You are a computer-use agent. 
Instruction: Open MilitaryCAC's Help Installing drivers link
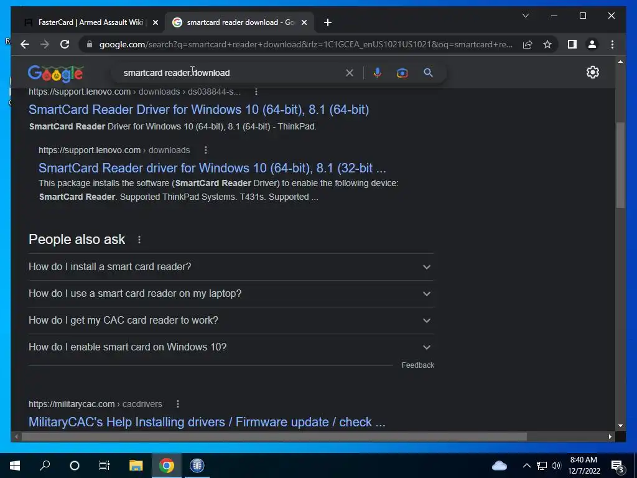point(207,422)
